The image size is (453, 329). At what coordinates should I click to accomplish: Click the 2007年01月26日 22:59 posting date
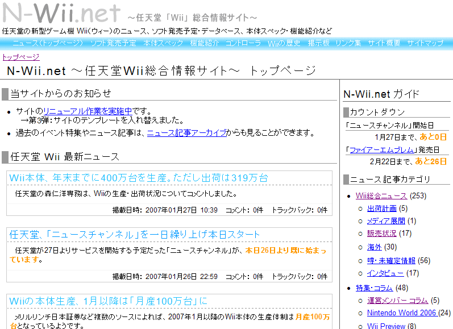[181, 277]
